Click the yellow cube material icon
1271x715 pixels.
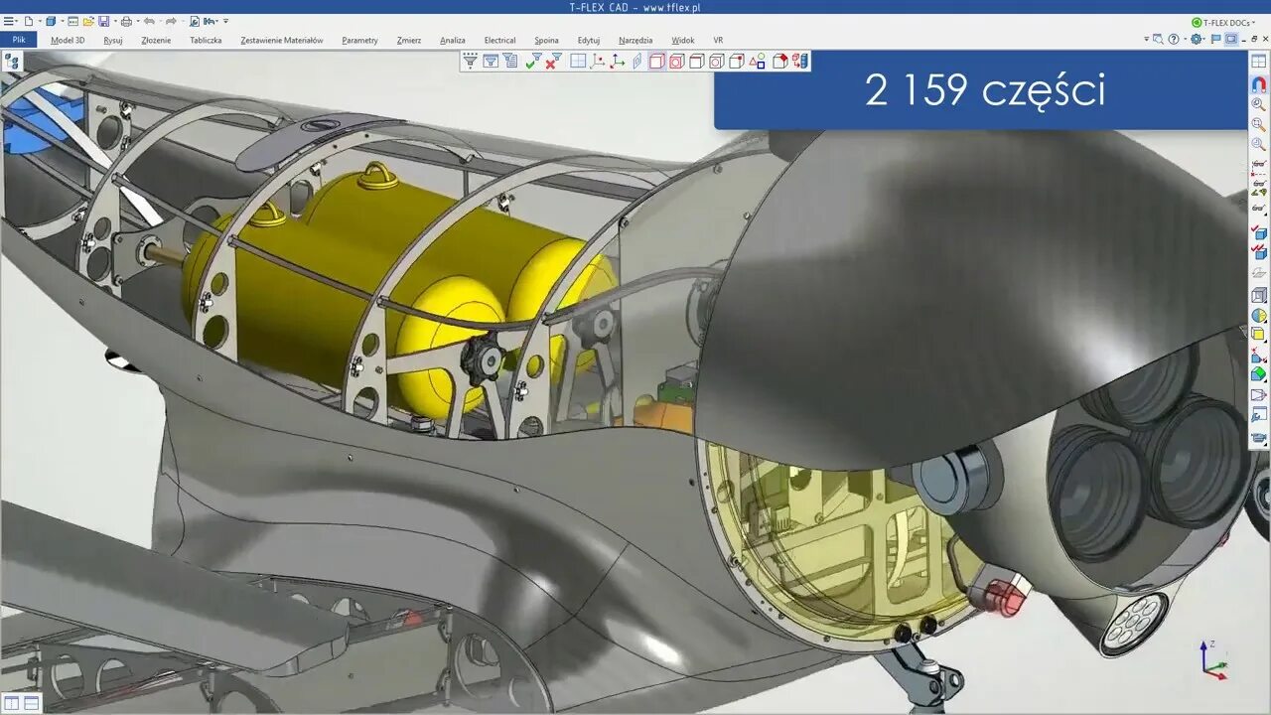tap(1259, 335)
